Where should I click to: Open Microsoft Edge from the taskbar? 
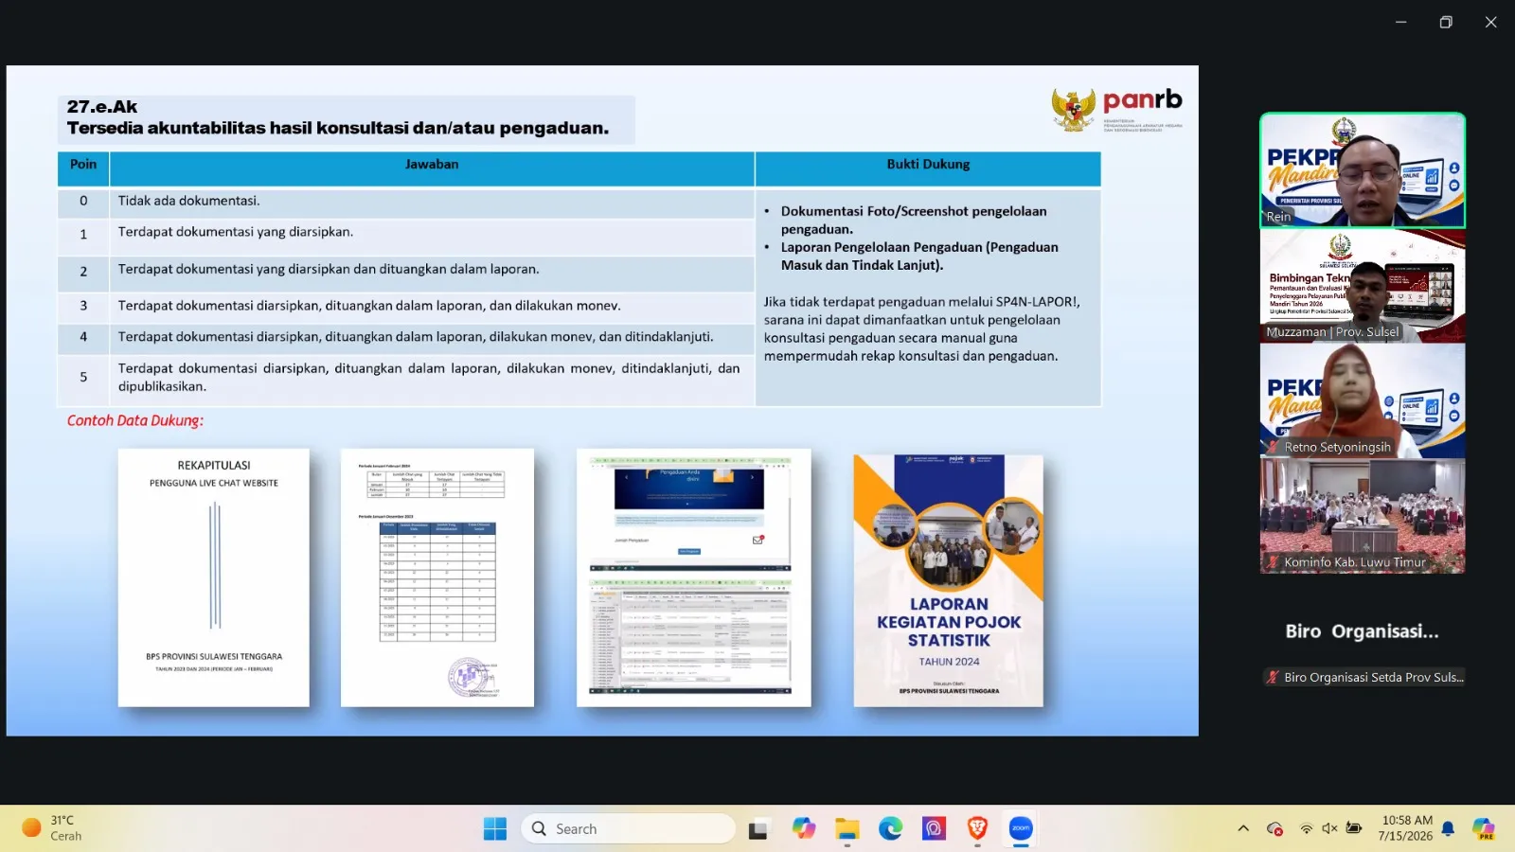point(890,829)
